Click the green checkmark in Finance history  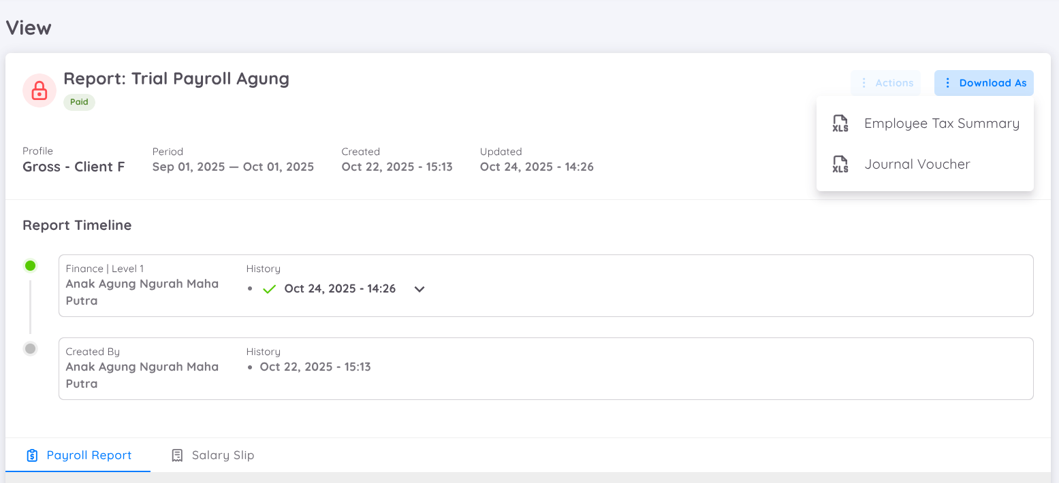269,289
